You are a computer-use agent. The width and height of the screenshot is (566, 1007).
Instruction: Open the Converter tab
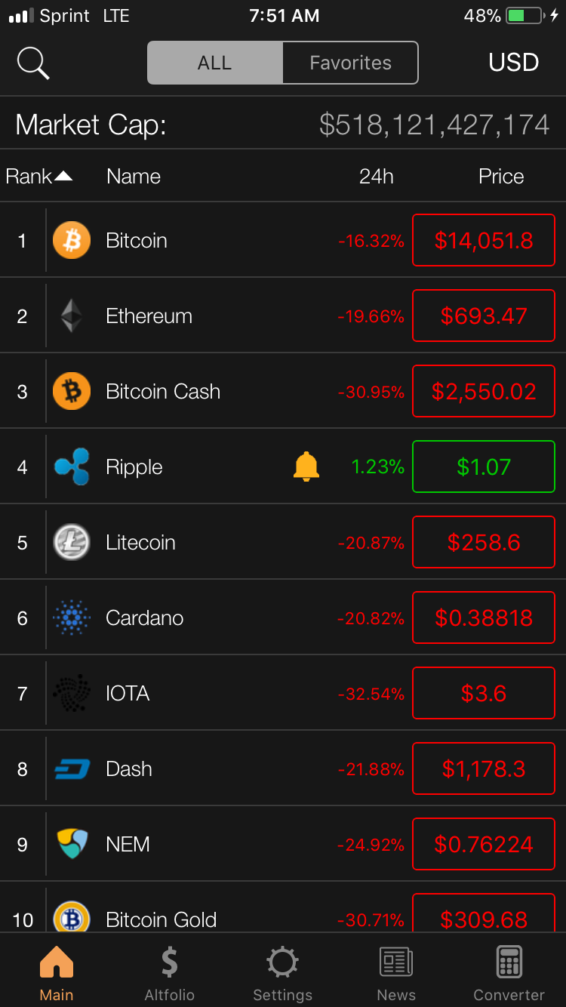click(x=509, y=972)
